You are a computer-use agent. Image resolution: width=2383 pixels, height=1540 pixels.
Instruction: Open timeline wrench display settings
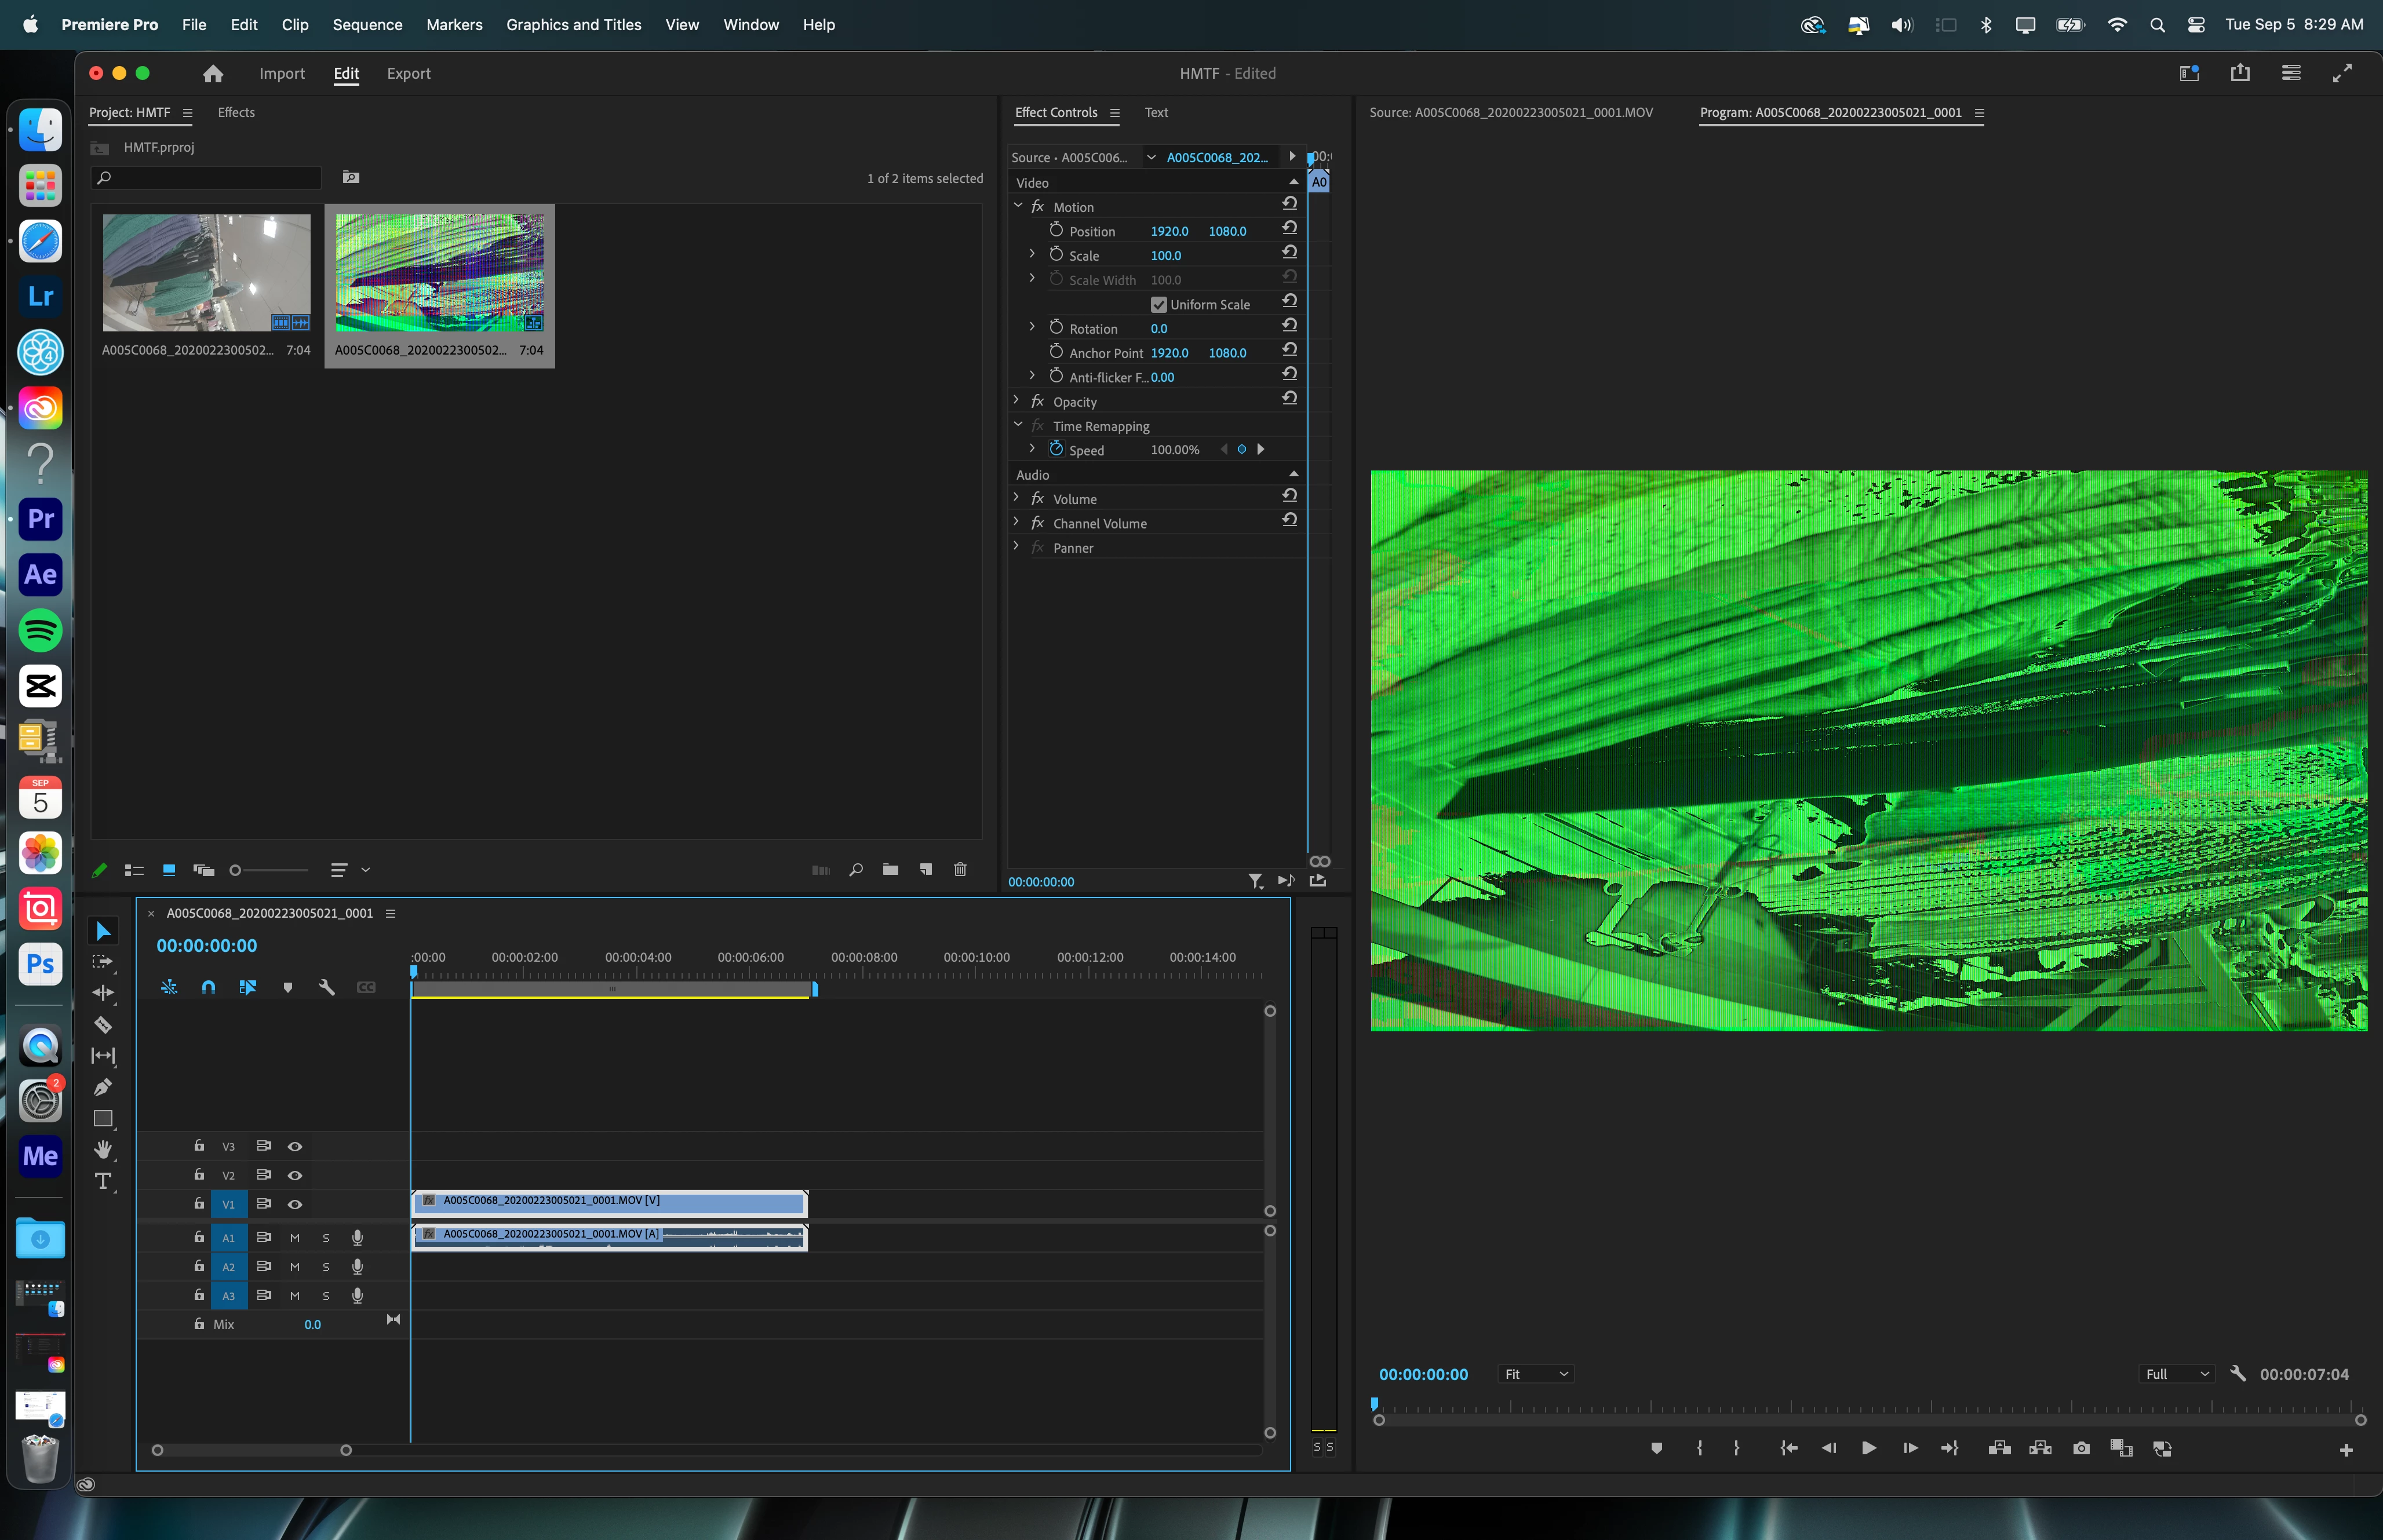[326, 987]
